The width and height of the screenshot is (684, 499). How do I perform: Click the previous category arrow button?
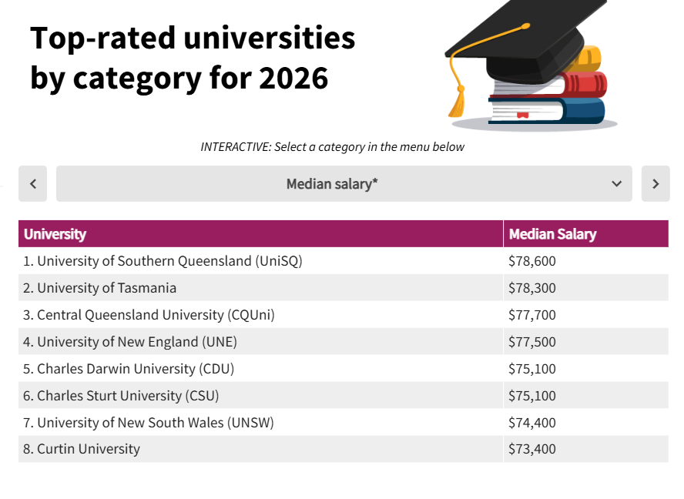[x=32, y=184]
